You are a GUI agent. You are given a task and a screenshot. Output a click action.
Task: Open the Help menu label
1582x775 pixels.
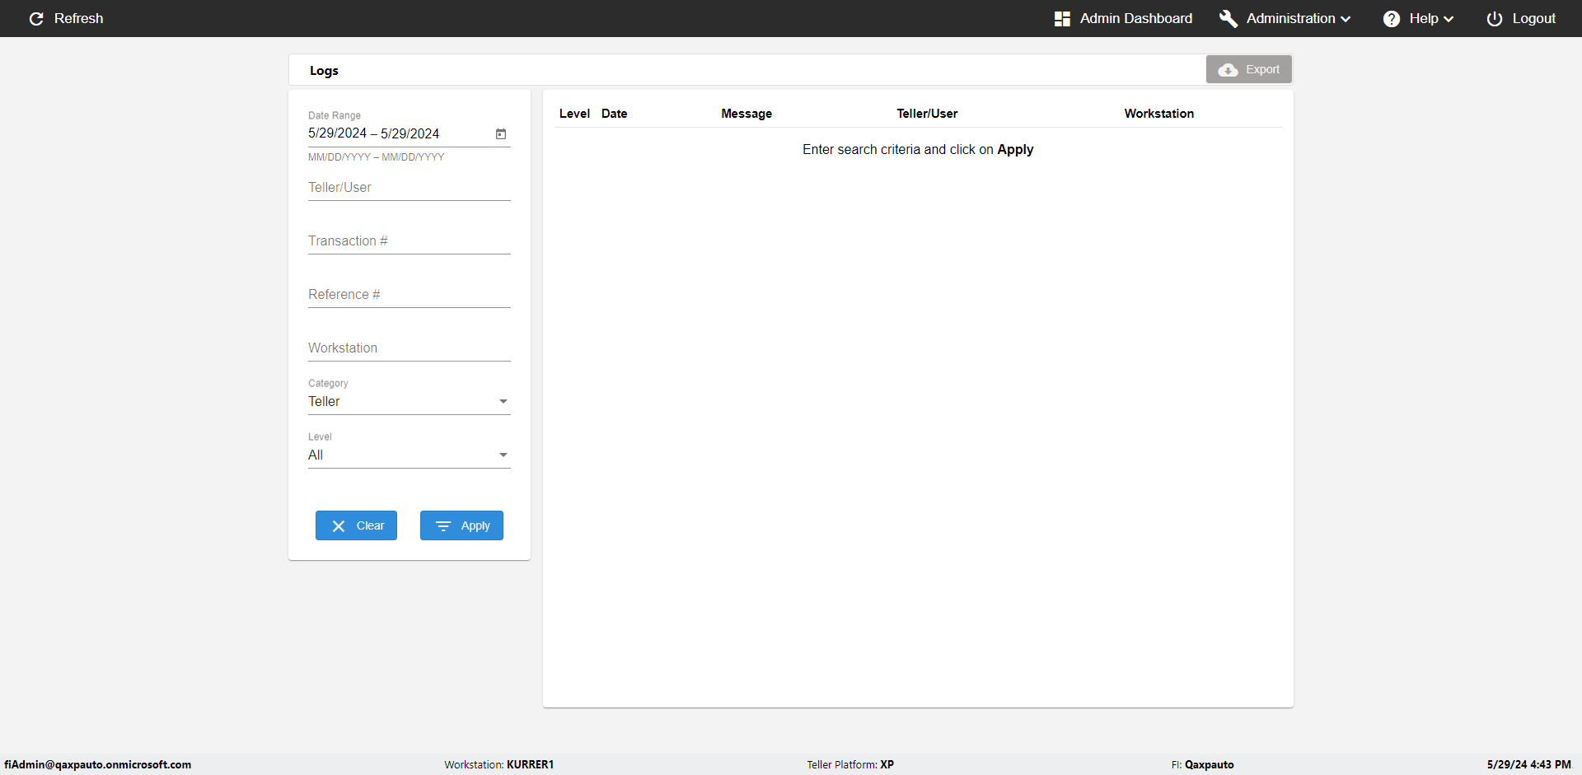1424,18
